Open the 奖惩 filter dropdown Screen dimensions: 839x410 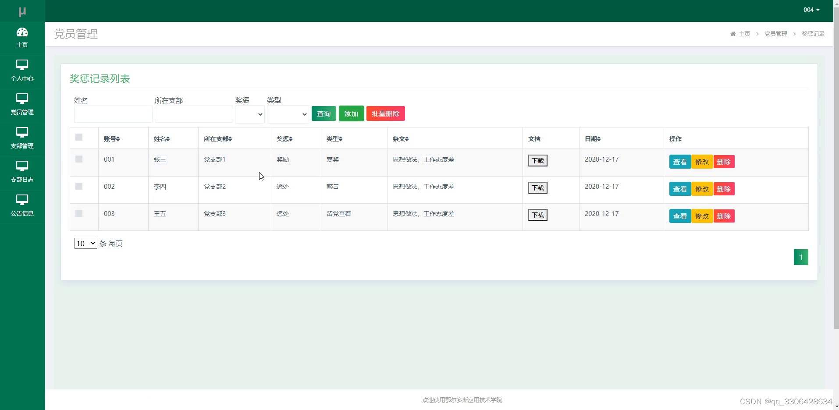coord(249,114)
